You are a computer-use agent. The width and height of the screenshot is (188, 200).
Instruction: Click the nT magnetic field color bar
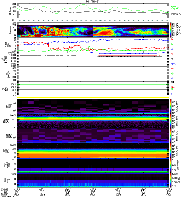coord(171,180)
